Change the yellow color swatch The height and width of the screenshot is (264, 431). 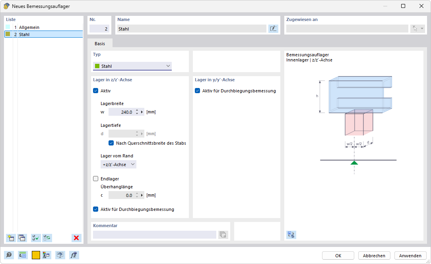(35, 255)
